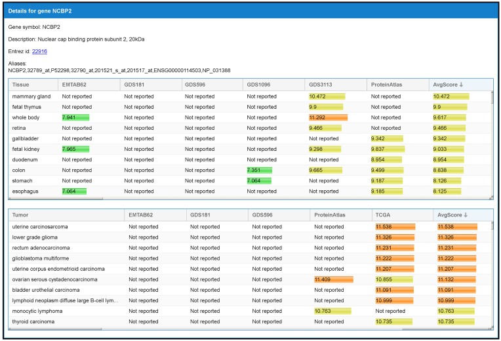501x341 pixels.
Task: Select ovarian serous cystadenocarcinoma row label
Action: [x=54, y=279]
